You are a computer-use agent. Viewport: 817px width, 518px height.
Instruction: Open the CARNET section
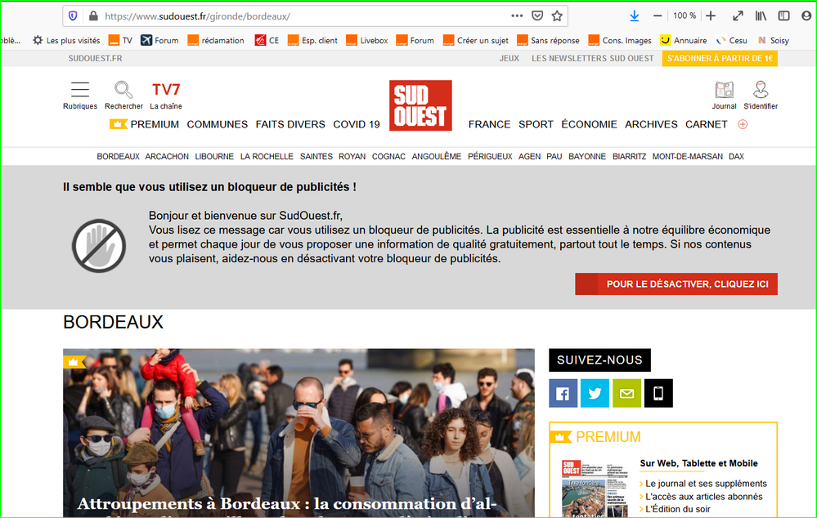point(706,124)
